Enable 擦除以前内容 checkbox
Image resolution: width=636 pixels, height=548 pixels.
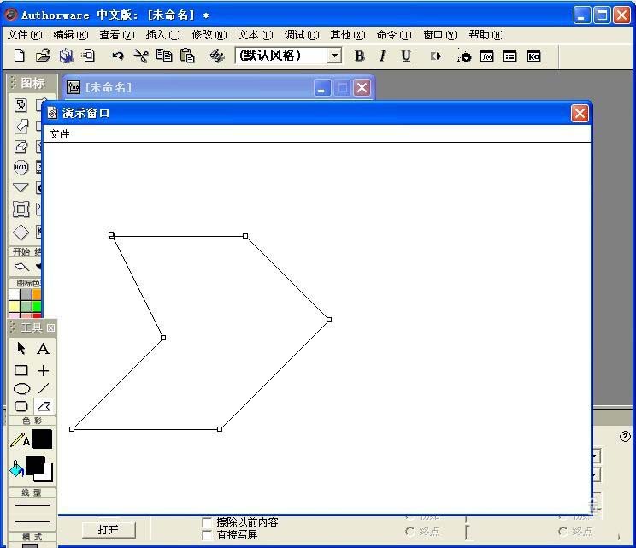(207, 522)
